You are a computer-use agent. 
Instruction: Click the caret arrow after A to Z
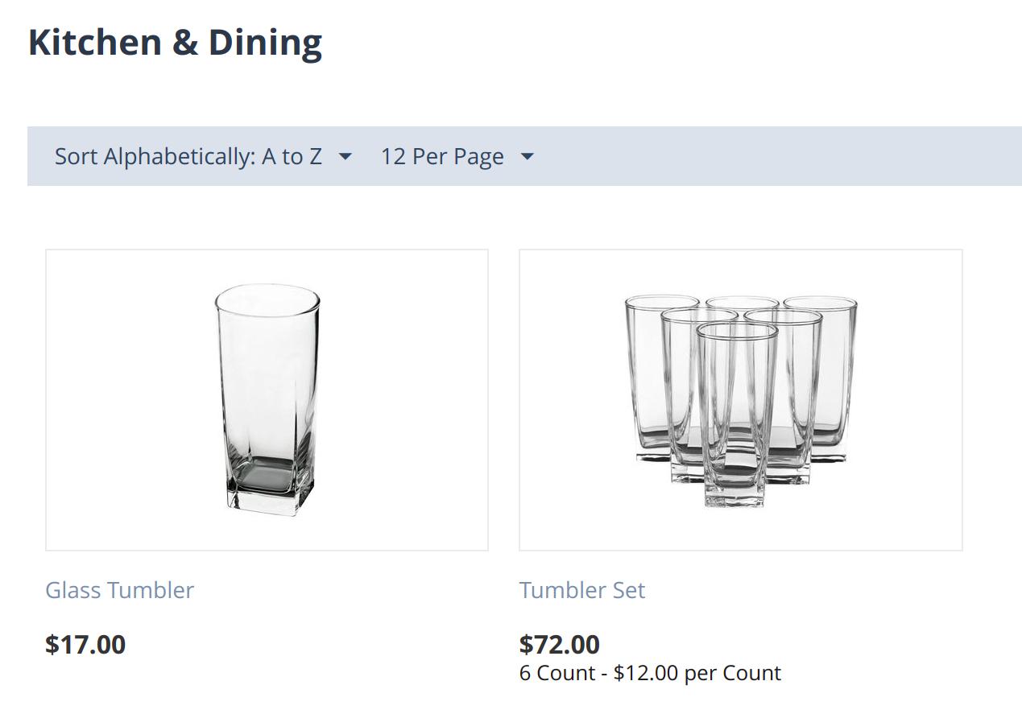[345, 156]
